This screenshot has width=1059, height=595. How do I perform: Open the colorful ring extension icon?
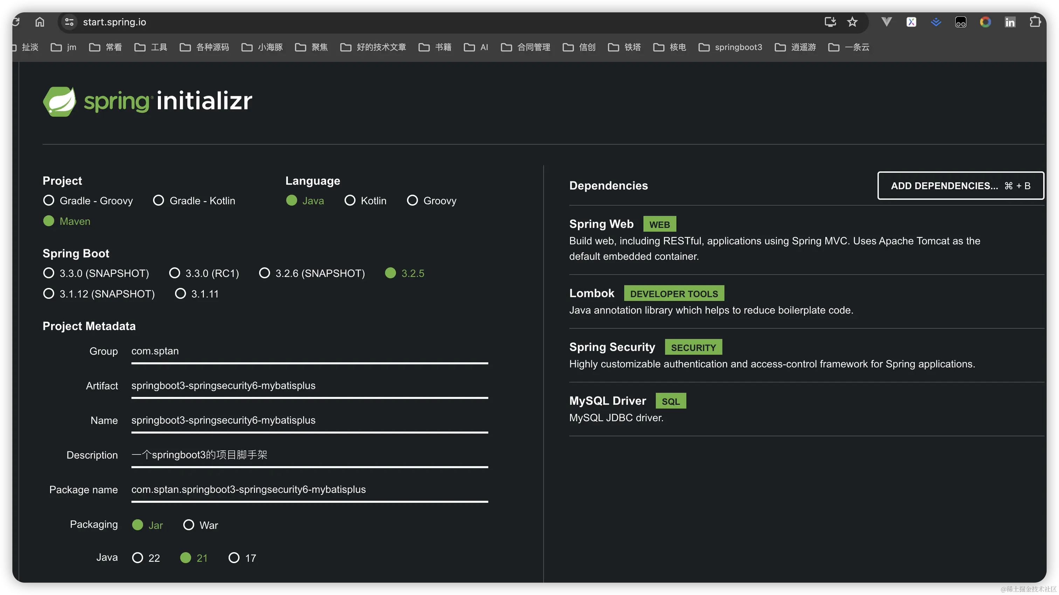tap(985, 22)
